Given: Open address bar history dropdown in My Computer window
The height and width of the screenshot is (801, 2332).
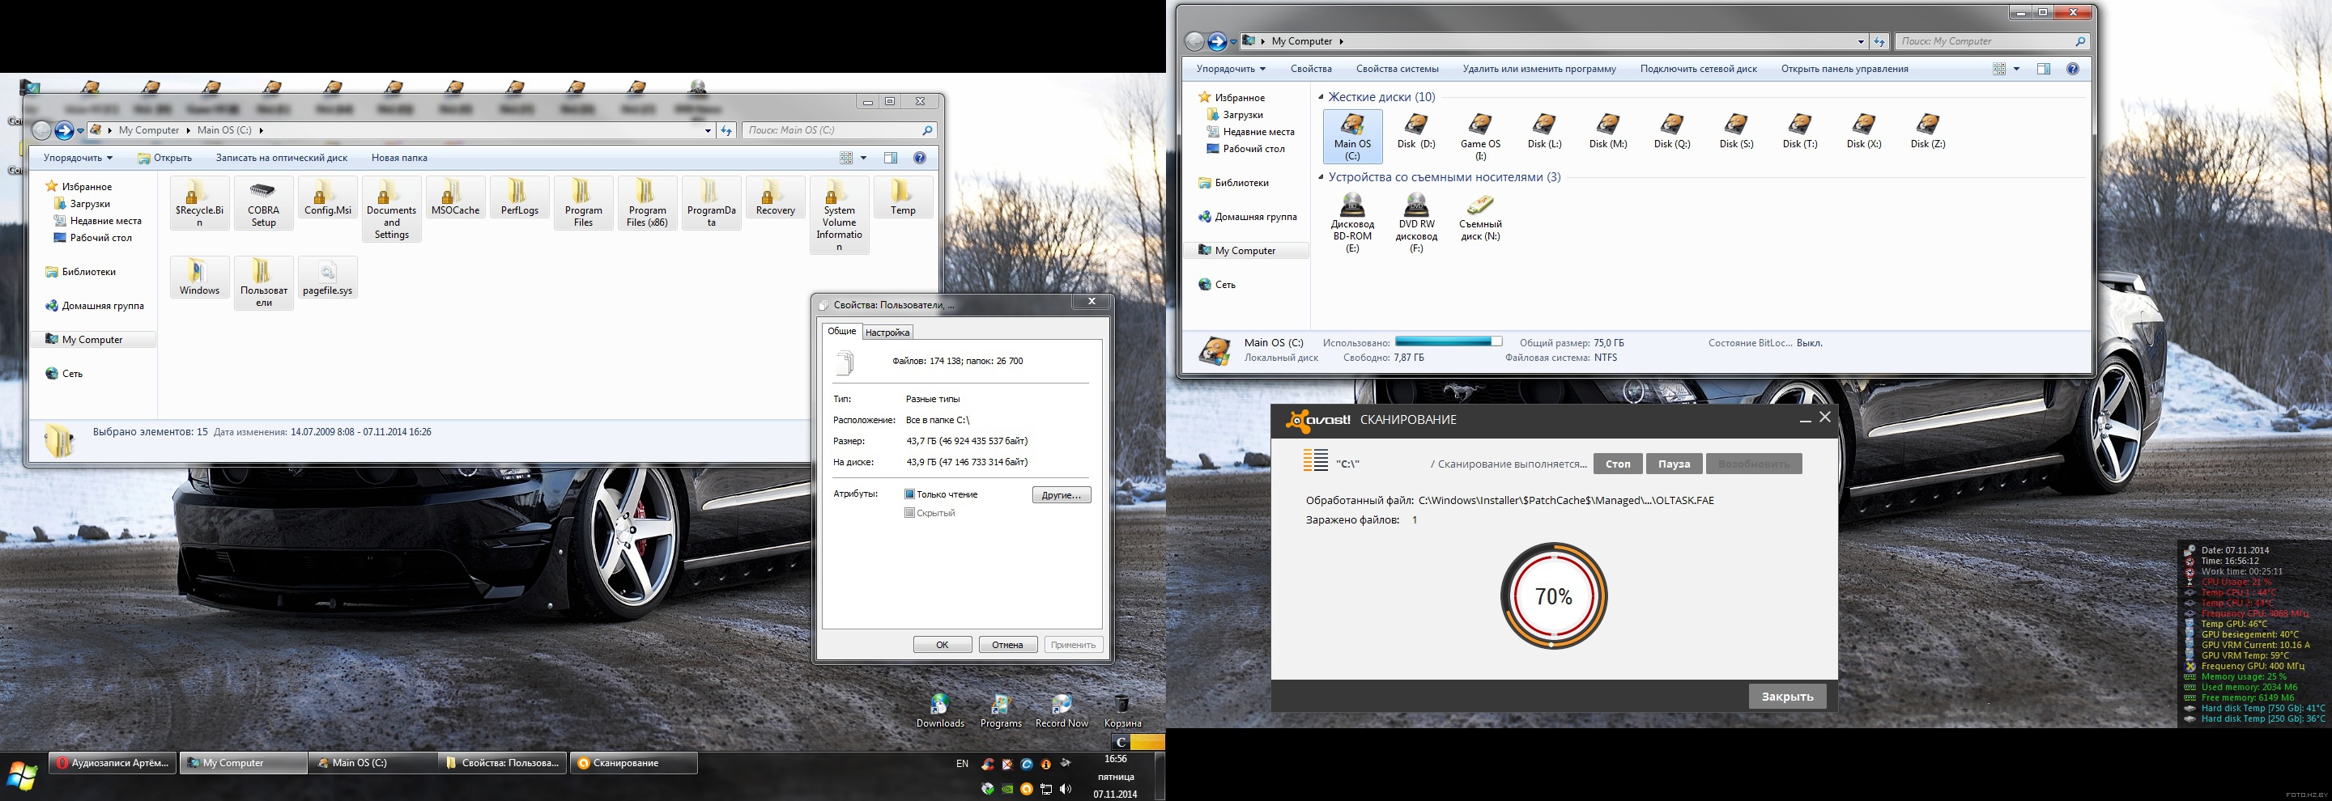Looking at the screenshot, I should (x=1861, y=41).
